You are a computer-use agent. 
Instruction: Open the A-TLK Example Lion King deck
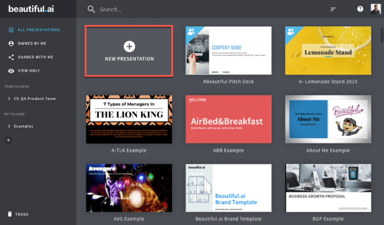129,119
